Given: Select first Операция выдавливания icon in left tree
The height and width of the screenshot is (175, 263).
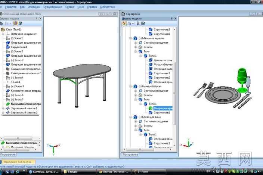Looking at the screenshot, I should 8,43.
